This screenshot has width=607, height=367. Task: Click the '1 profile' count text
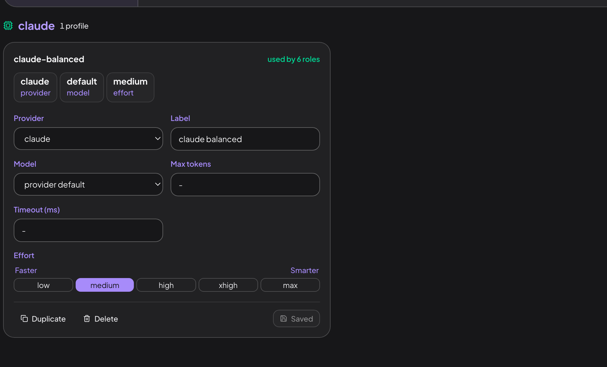pyautogui.click(x=74, y=26)
